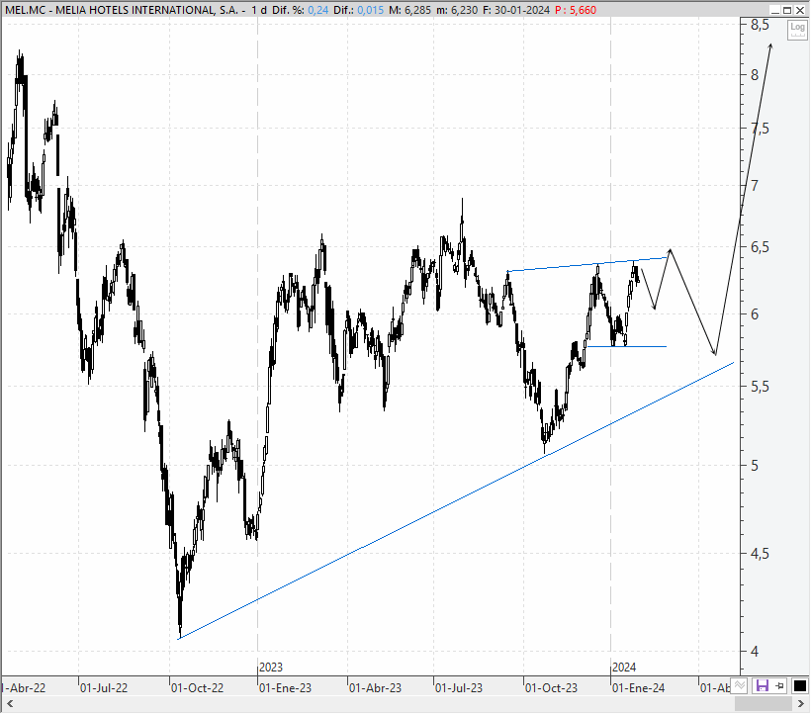
Task: Click the pin icon beside save
Action: pyautogui.click(x=780, y=686)
